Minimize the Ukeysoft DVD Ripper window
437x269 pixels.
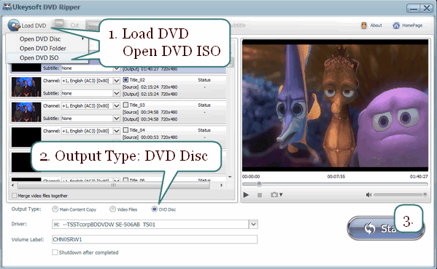coord(414,8)
